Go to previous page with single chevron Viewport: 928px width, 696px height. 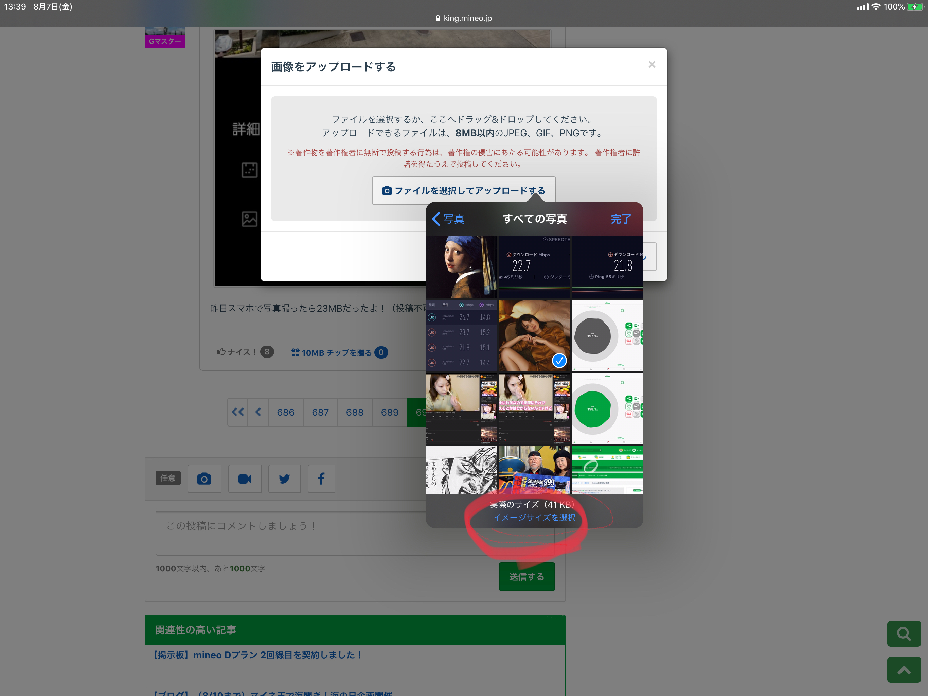(258, 412)
